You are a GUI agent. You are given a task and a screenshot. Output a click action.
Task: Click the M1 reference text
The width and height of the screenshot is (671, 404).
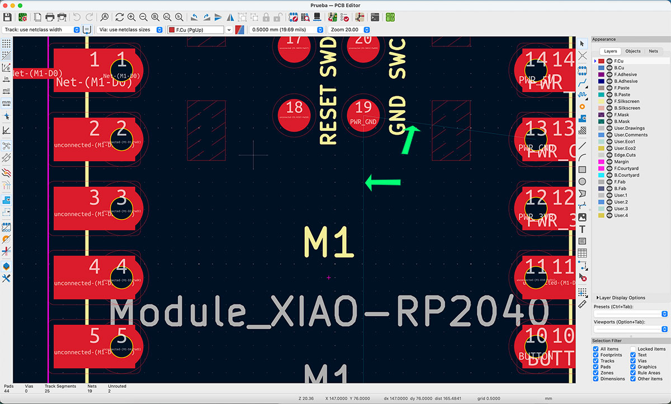pos(329,243)
